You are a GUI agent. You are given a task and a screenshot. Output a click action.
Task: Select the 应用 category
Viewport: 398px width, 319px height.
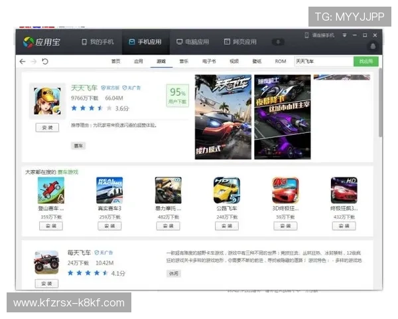coord(139,61)
